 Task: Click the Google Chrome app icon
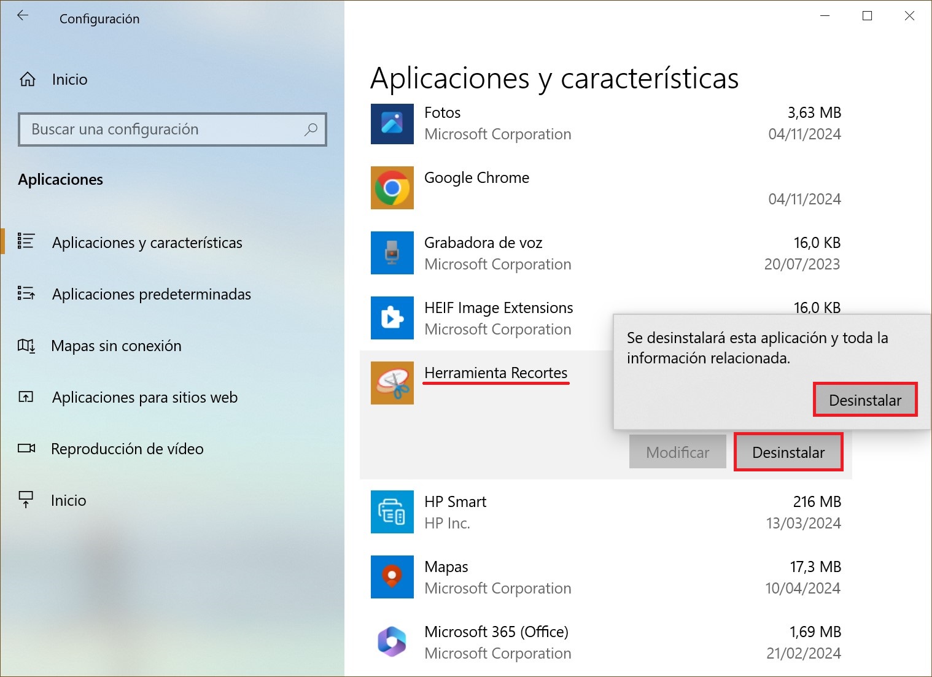[392, 188]
